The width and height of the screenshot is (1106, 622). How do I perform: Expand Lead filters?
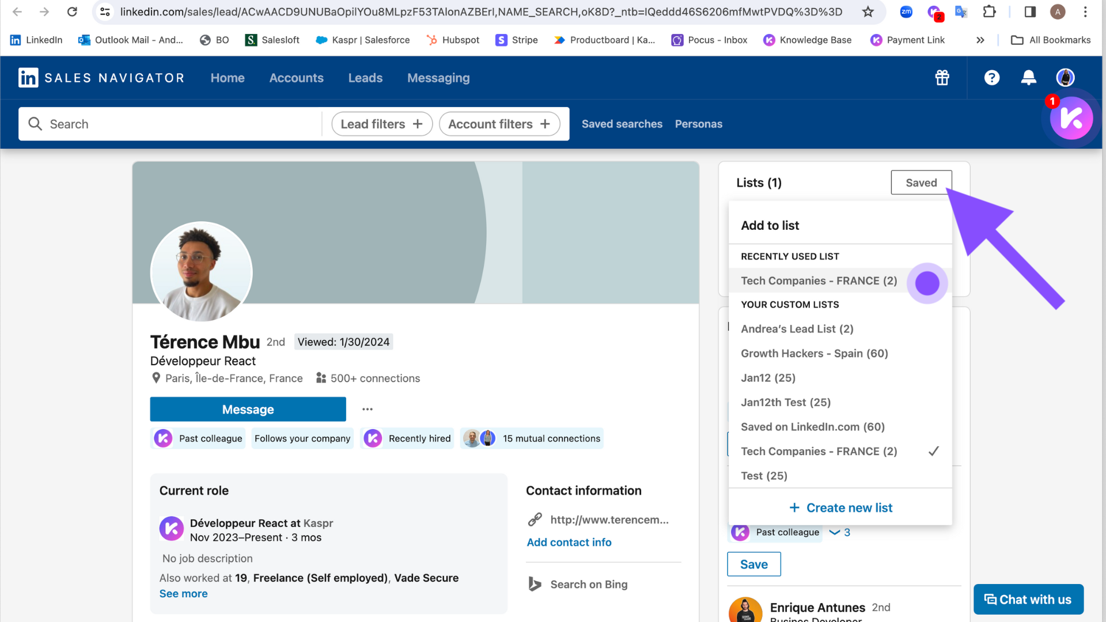[x=382, y=124]
